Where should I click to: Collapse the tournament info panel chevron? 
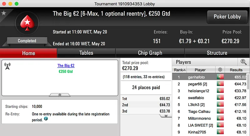coord(60,94)
